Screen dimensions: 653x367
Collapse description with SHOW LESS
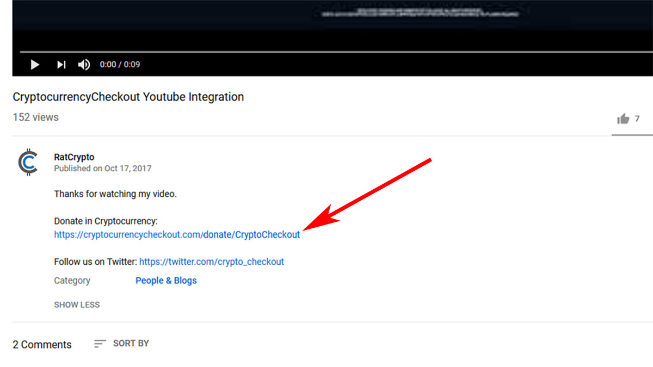tap(77, 304)
